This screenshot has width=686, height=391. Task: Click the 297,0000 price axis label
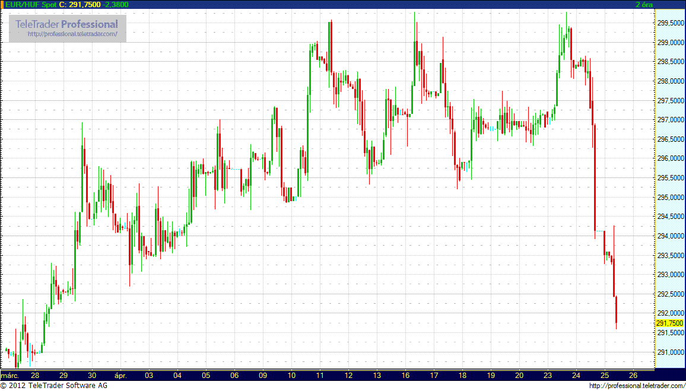point(671,120)
